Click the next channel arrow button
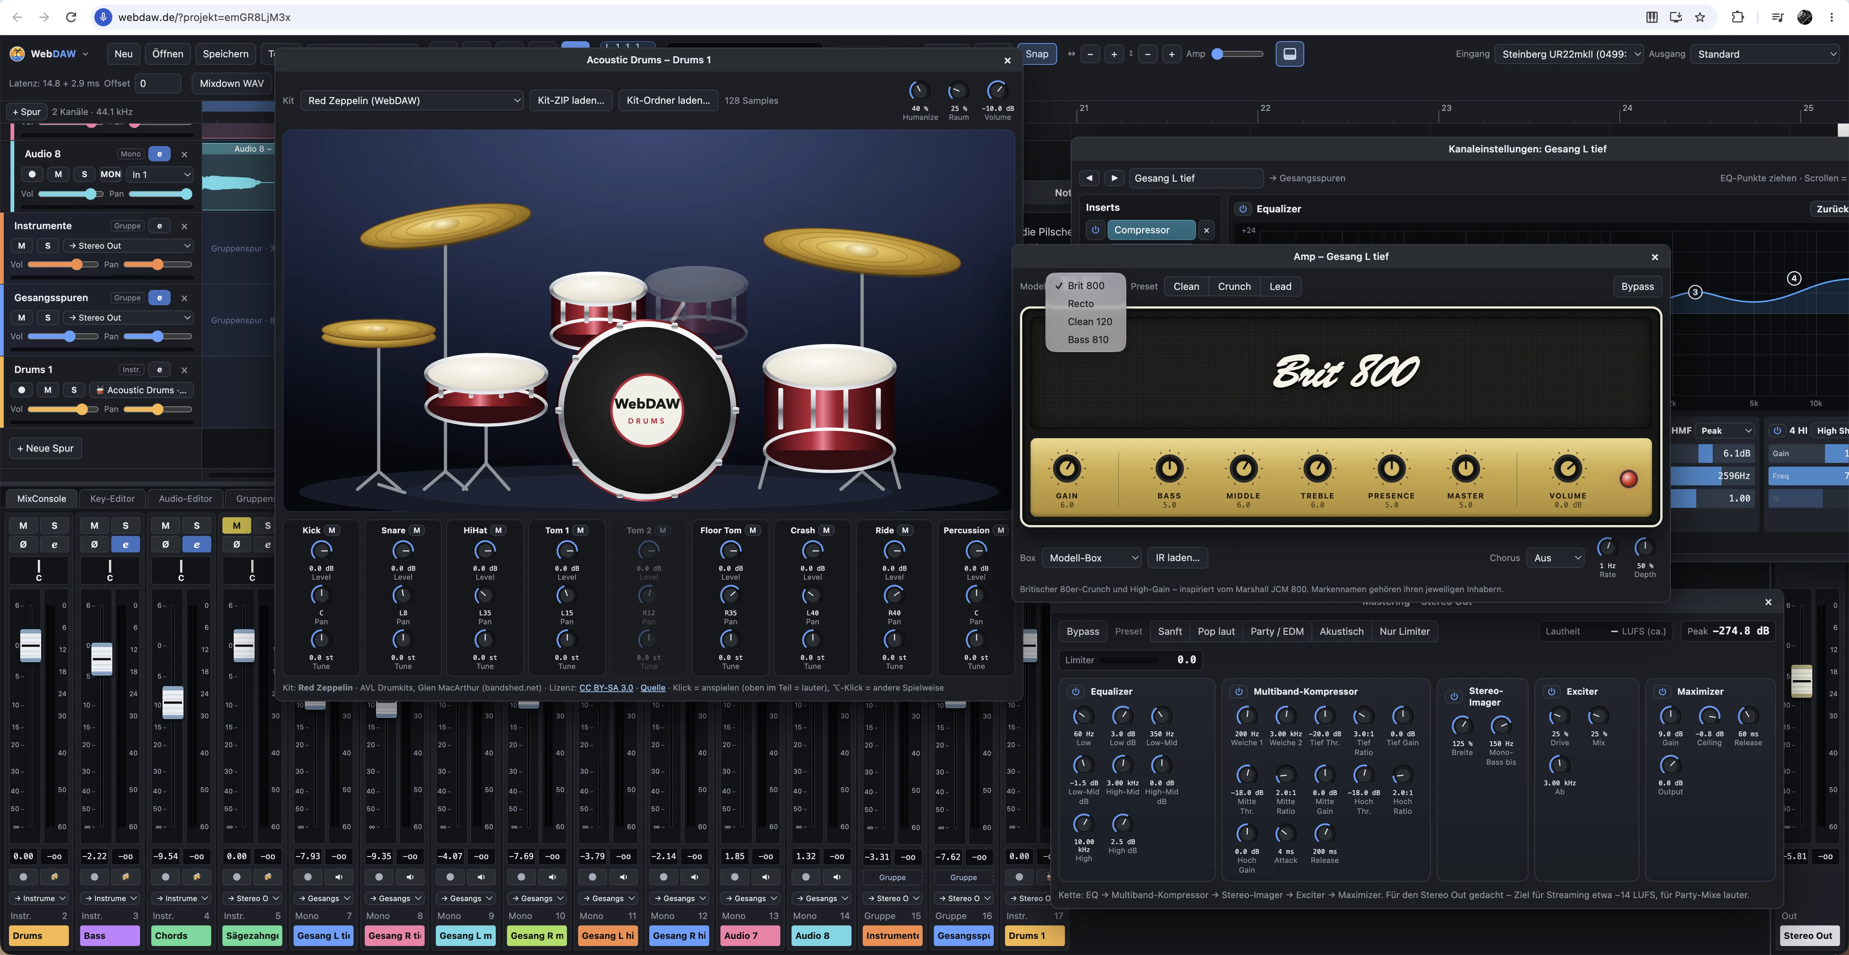 [1114, 178]
